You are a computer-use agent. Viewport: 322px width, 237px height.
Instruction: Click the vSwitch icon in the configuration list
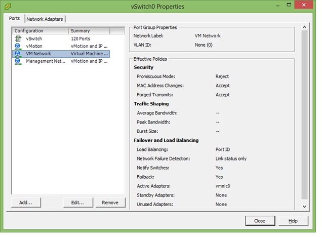point(18,38)
